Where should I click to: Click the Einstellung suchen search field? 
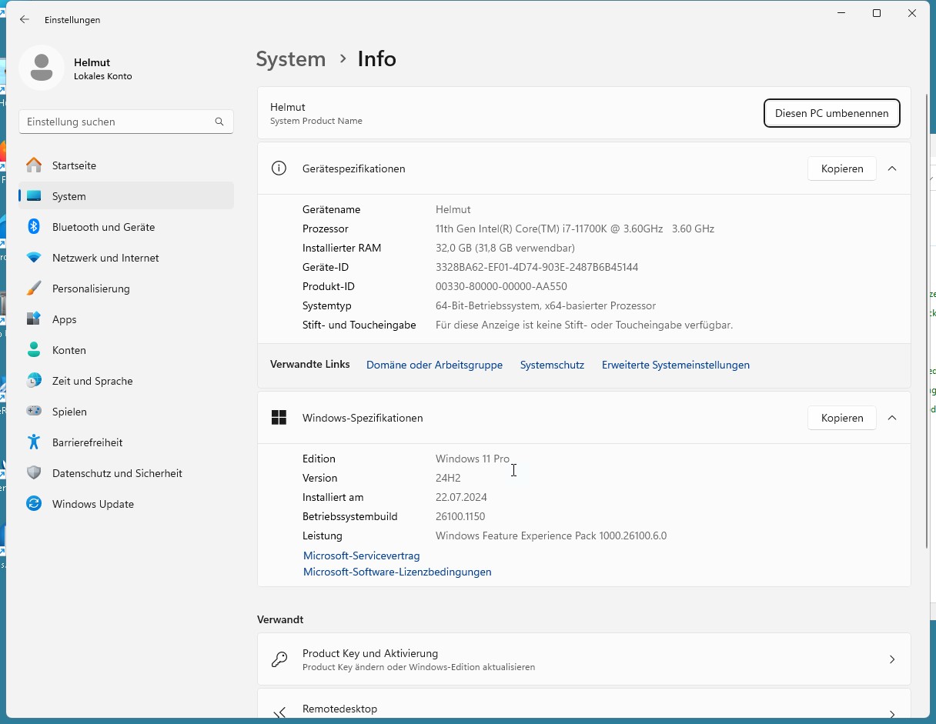click(126, 122)
